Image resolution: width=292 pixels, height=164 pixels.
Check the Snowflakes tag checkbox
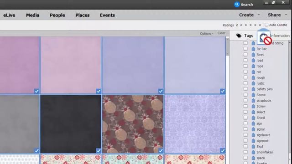(x=245, y=152)
